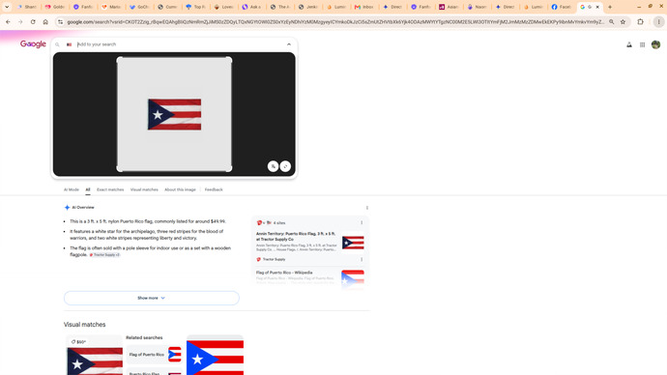Click the Tractor Supply flag thumbnail
Image resolution: width=667 pixels, height=375 pixels.
[353, 243]
